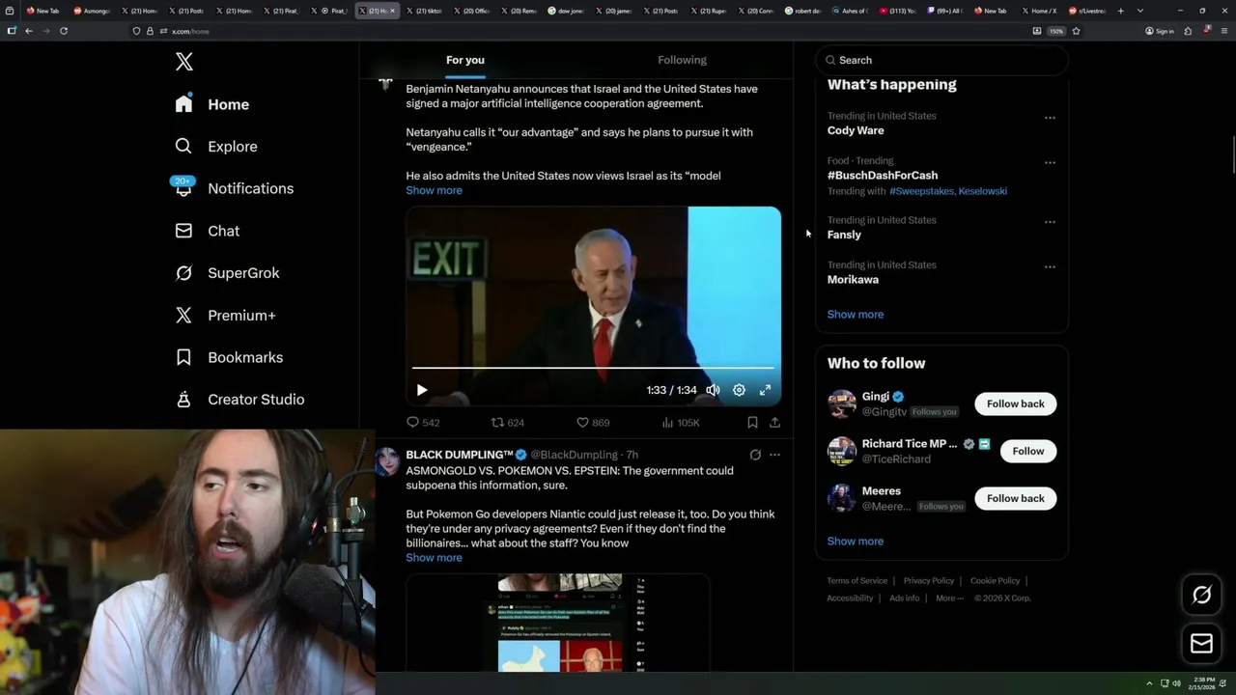Open more options for #BuschDashForCash trend
The image size is (1236, 695).
[1050, 163]
